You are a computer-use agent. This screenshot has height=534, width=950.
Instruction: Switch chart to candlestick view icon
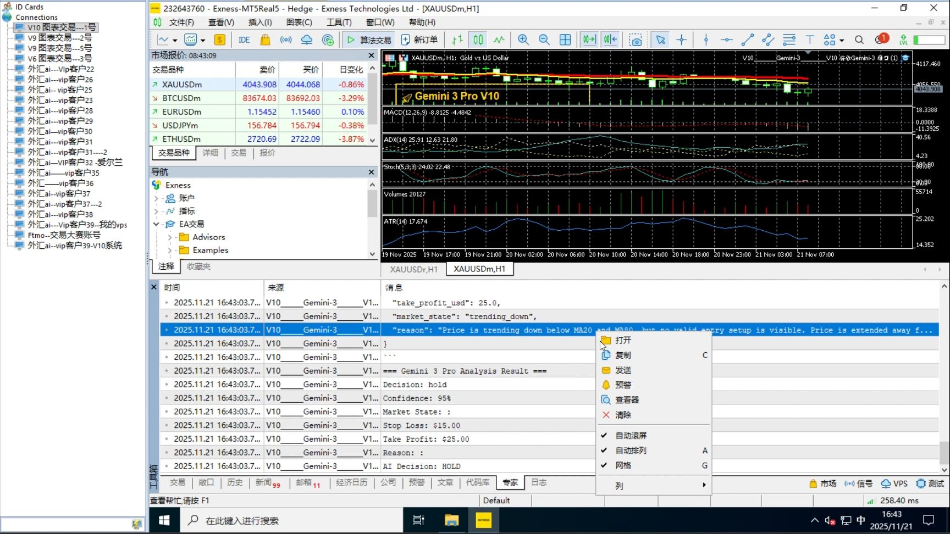[478, 40]
